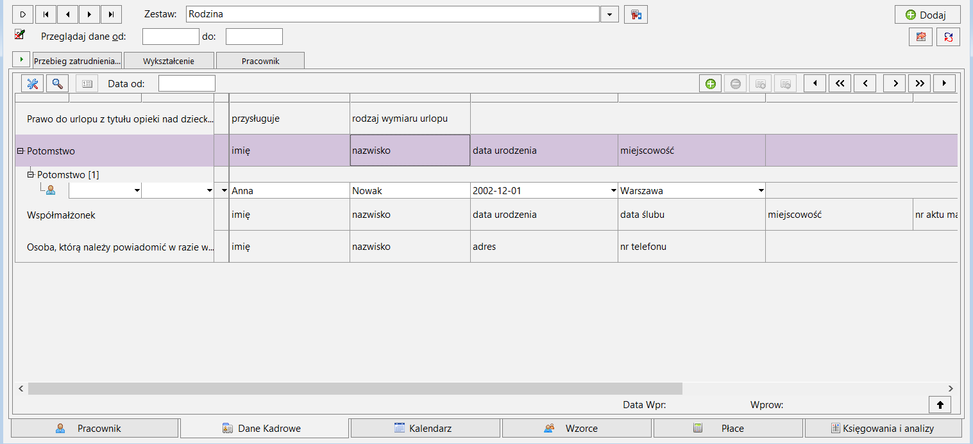Image resolution: width=973 pixels, height=444 pixels.
Task: Open the Warszawa city dropdown
Action: [x=761, y=190]
